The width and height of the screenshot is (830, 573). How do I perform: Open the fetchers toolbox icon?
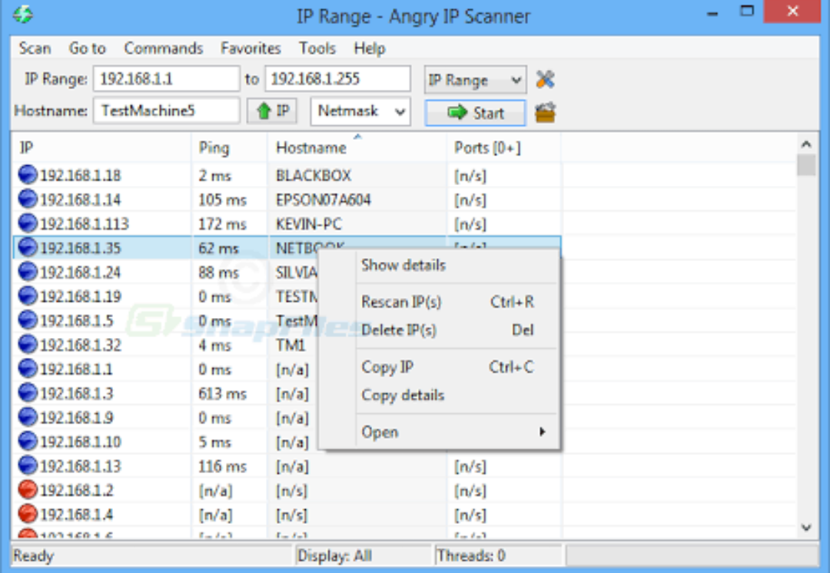point(545,112)
